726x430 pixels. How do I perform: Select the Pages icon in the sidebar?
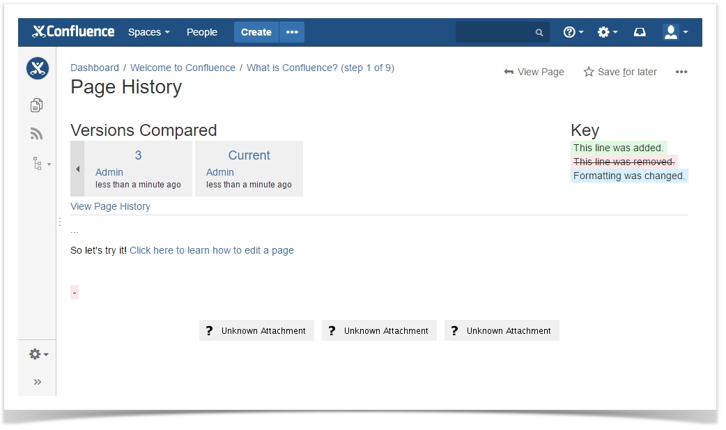pos(36,105)
